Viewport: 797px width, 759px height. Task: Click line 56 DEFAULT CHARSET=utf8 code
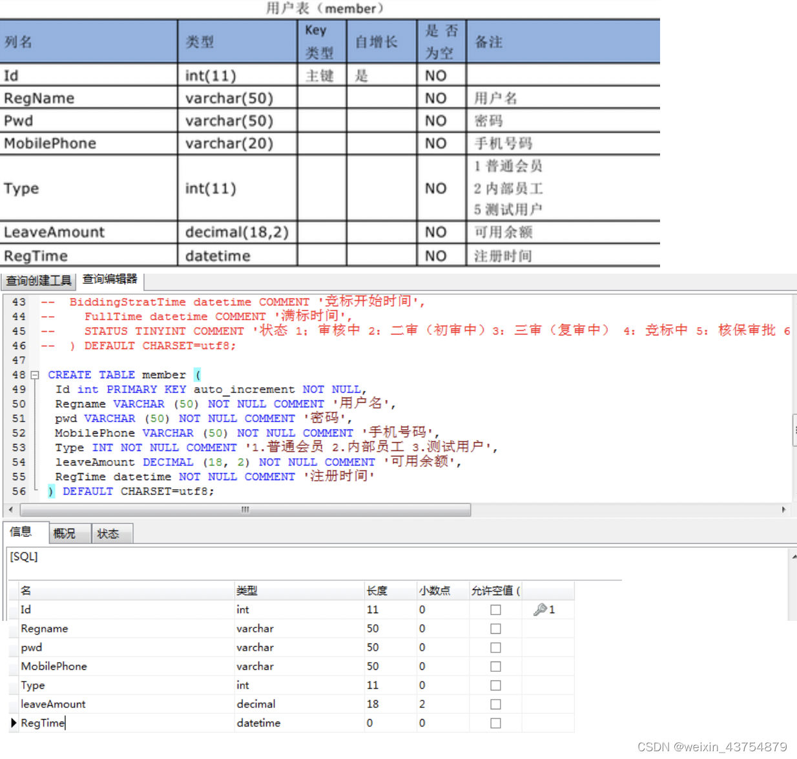point(131,491)
